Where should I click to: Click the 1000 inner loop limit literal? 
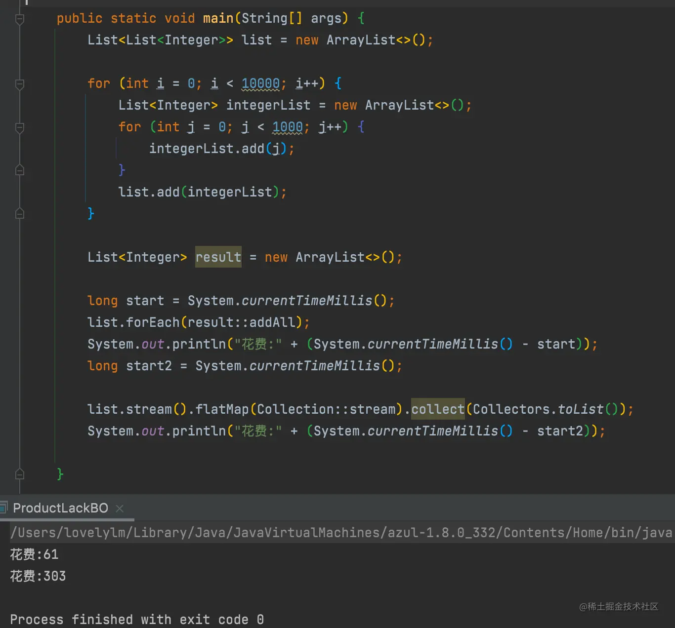(x=288, y=127)
